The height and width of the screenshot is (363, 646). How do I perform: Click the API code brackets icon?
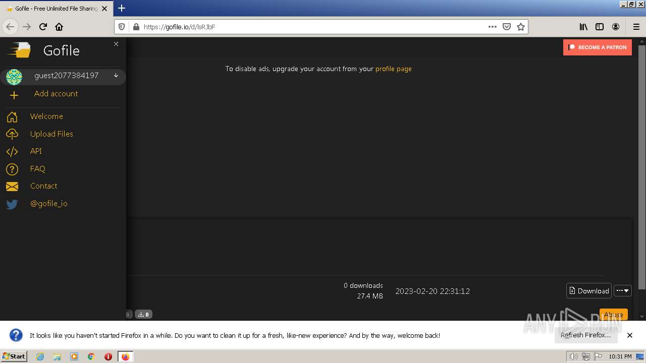(12, 152)
